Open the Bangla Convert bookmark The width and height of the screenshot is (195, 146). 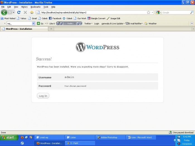pos(96,18)
